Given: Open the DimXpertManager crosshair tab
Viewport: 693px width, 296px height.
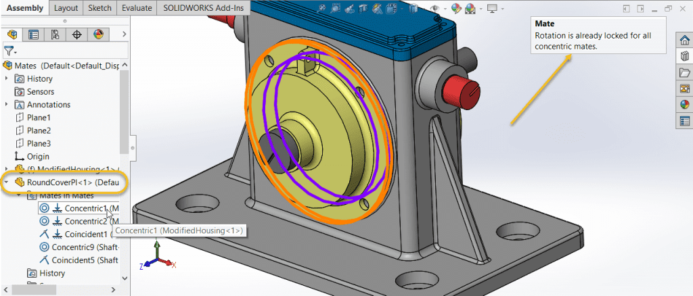Looking at the screenshot, I should point(77,34).
